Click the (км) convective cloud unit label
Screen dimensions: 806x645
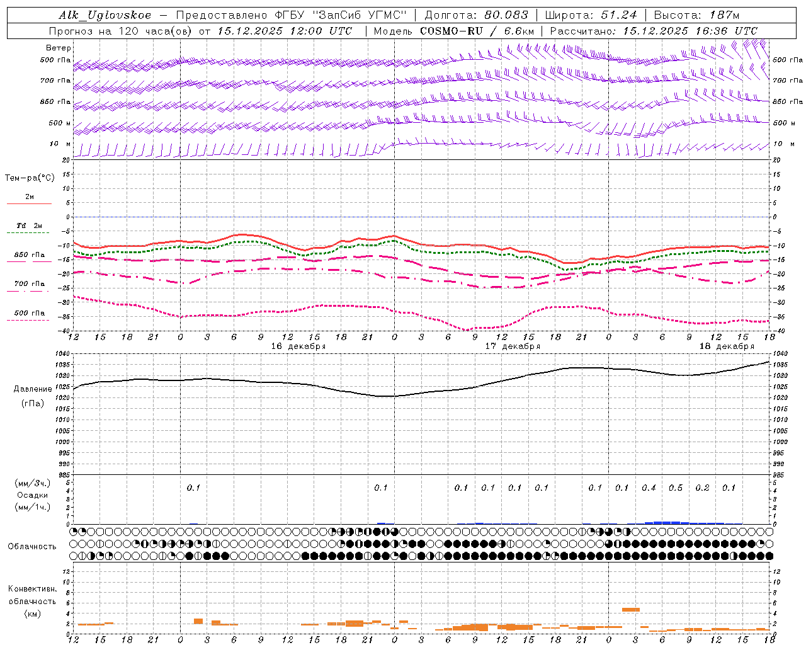(32, 614)
